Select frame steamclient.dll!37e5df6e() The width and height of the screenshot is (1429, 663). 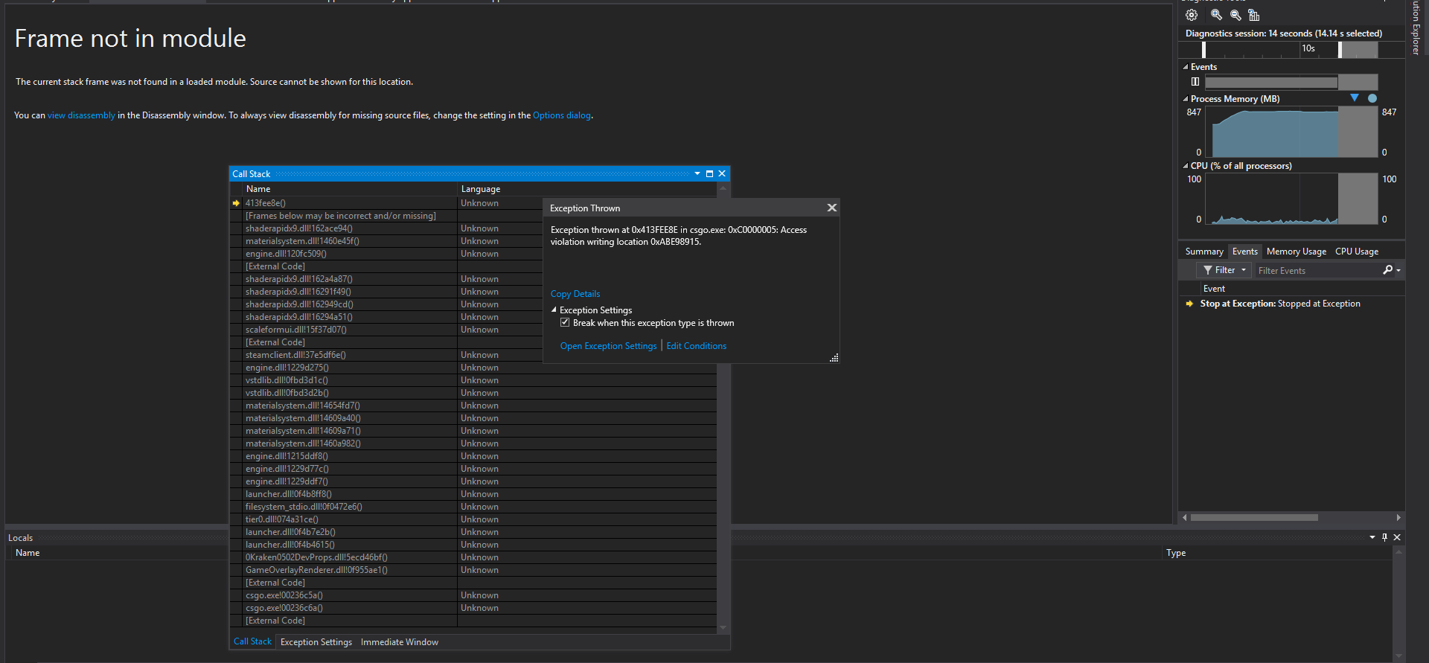click(x=295, y=355)
